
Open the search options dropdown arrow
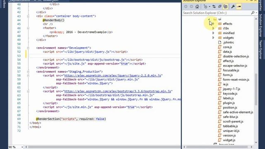coord(256,13)
